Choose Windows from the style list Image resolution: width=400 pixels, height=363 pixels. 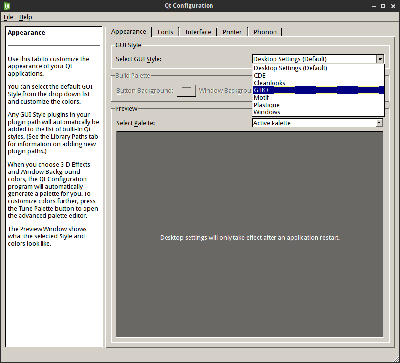pyautogui.click(x=267, y=112)
